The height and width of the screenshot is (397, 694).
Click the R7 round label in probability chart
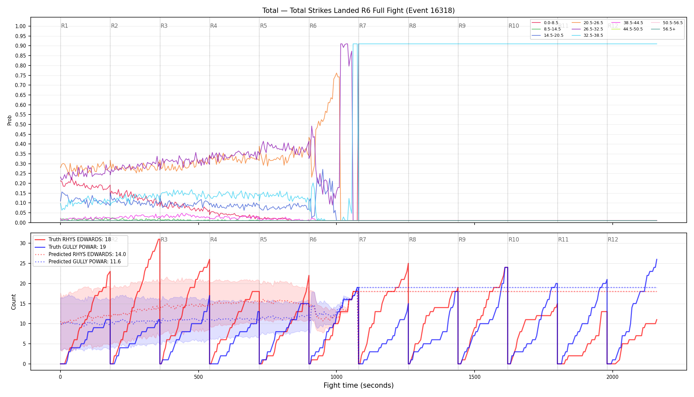pos(363,26)
